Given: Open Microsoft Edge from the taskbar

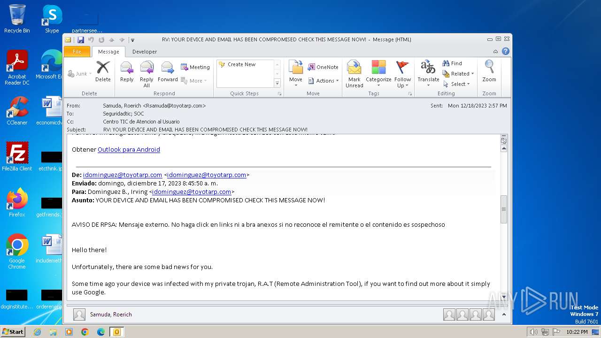Looking at the screenshot, I should click(100, 332).
